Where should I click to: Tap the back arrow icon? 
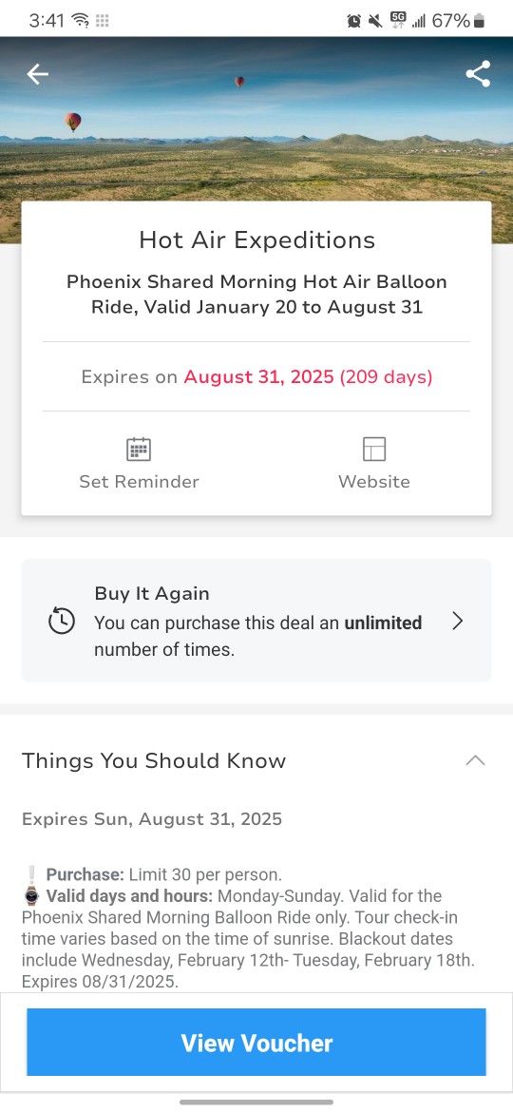click(38, 74)
